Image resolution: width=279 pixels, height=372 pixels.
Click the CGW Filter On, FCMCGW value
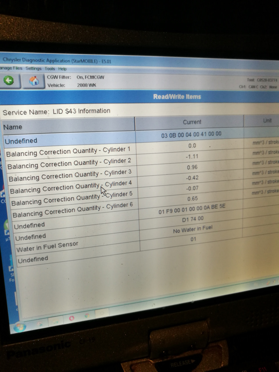tap(90, 78)
